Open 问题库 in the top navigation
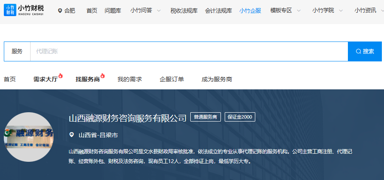Screen dimensions: 384x180 [113, 11]
